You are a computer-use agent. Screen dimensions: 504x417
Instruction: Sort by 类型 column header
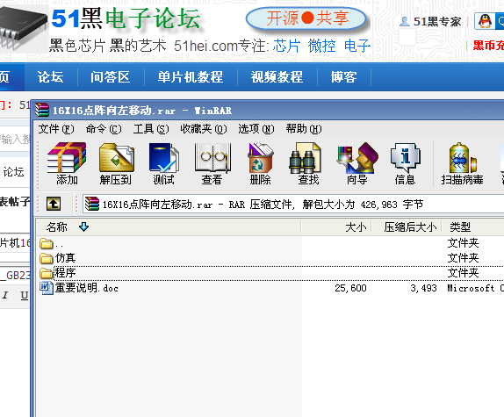click(x=460, y=227)
